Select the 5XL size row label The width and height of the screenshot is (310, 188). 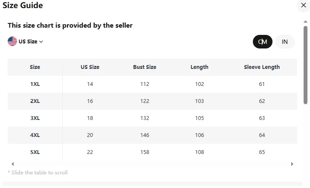(x=35, y=152)
